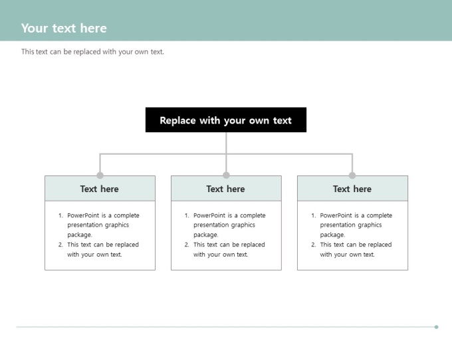452x339 pixels.
Task: Select the right "Text here" heading box
Action: (x=352, y=189)
